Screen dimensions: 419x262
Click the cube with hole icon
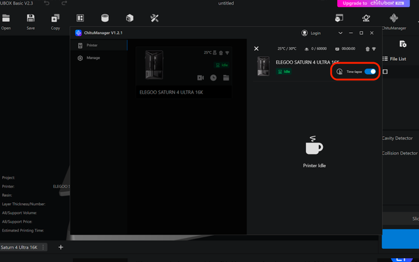(x=129, y=18)
